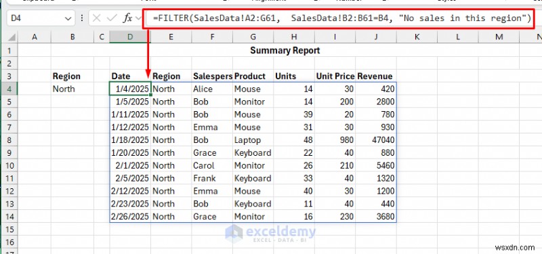542x254 pixels.
Task: Click the Alice salesperson cell
Action: coord(212,89)
